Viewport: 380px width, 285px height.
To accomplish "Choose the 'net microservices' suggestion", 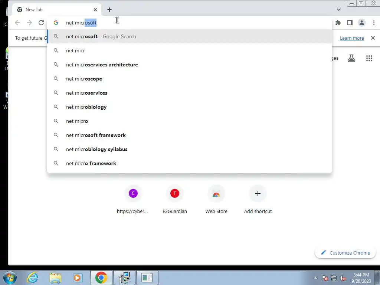I will tap(190, 93).
